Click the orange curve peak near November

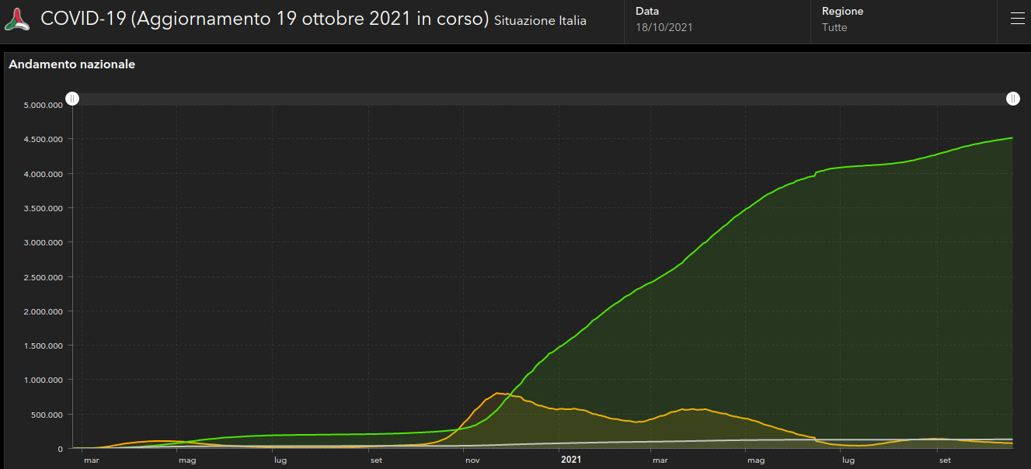click(498, 393)
